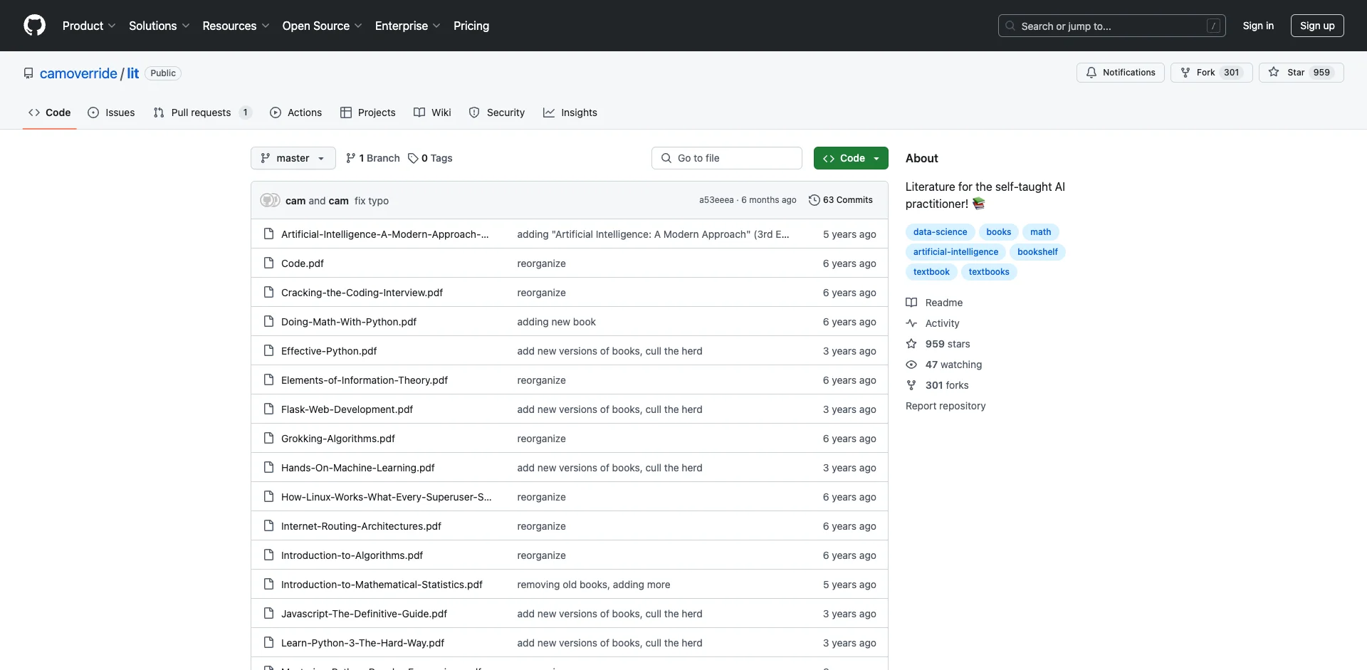The width and height of the screenshot is (1367, 670).
Task: Click Report repository link
Action: tap(946, 406)
